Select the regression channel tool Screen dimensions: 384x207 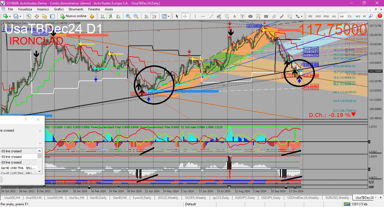[x=282, y=16]
